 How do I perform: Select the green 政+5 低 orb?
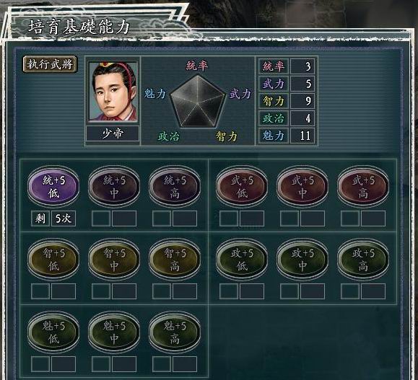(242, 259)
